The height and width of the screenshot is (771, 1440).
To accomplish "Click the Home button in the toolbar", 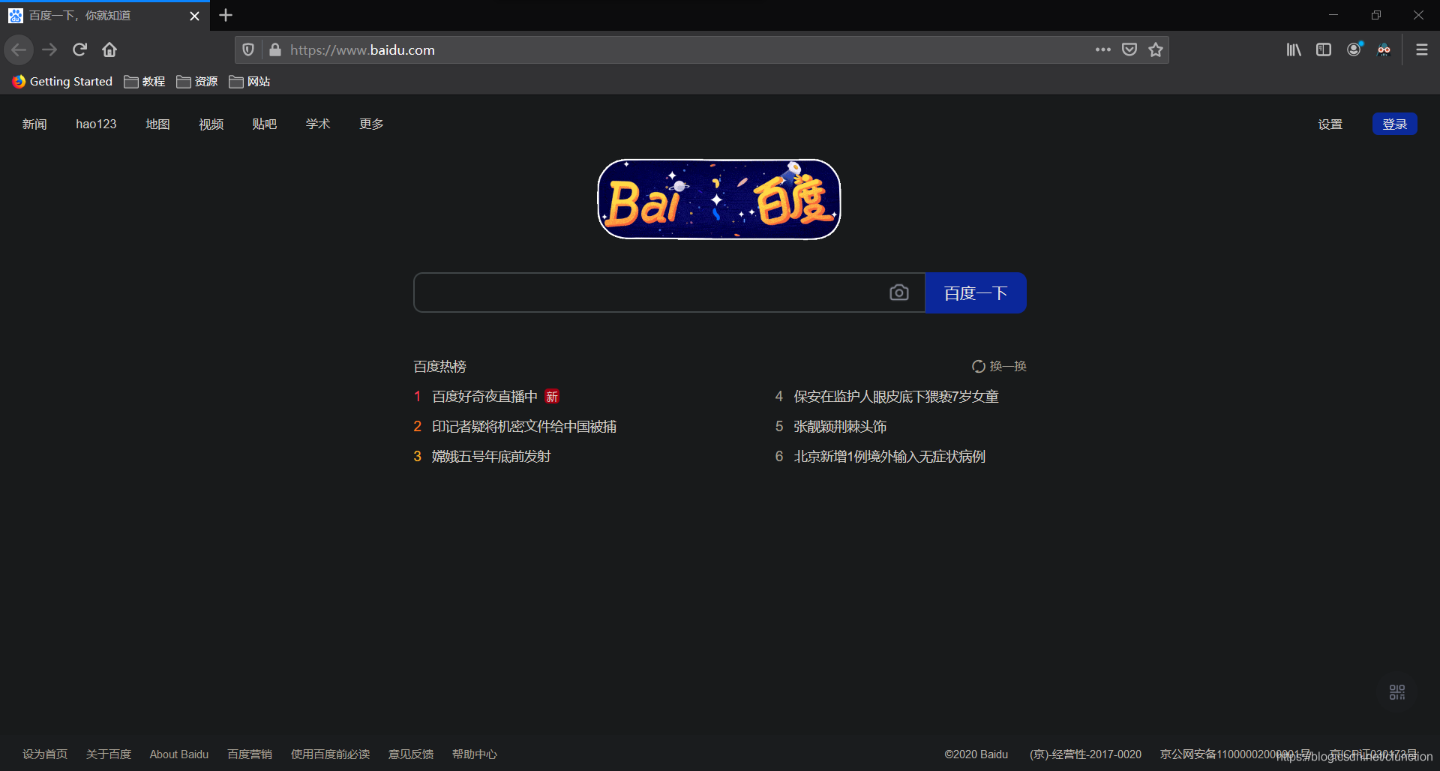I will pos(109,49).
